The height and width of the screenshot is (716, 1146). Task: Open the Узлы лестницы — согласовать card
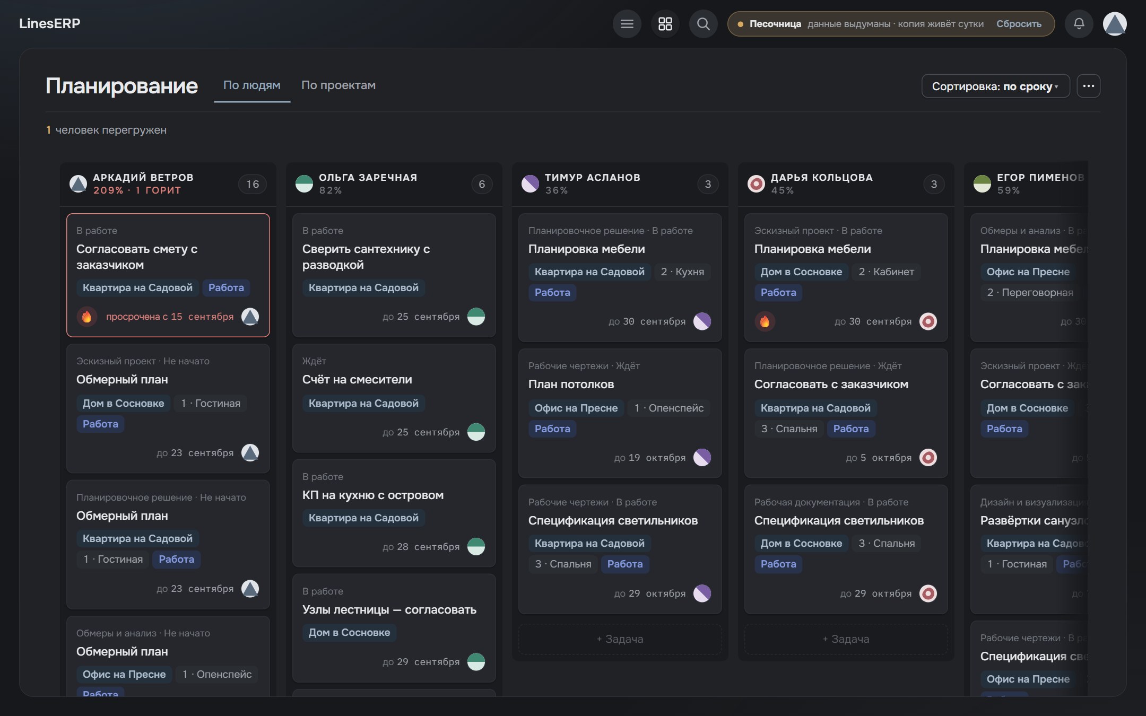tap(394, 628)
